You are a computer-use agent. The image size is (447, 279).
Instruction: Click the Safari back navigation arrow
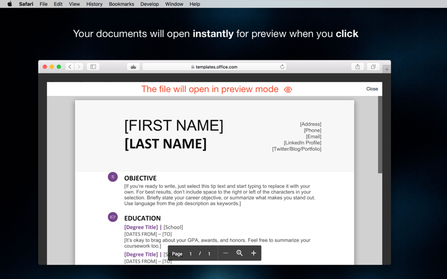[x=70, y=67]
